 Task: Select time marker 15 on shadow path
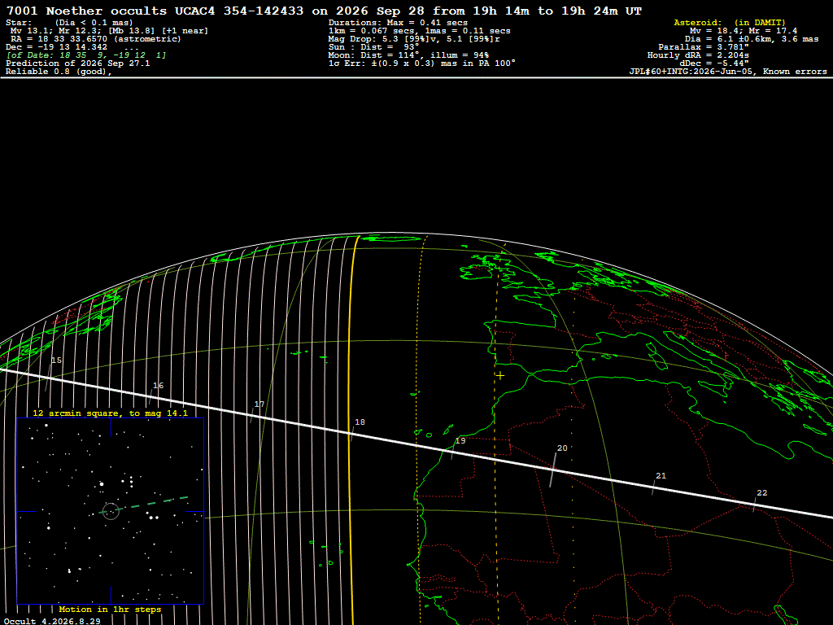[x=56, y=361]
